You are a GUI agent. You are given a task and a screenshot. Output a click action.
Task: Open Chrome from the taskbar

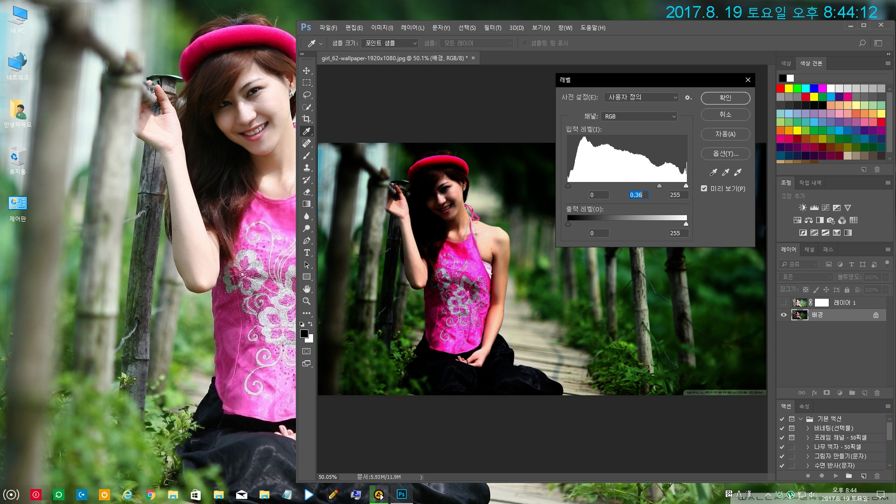150,495
